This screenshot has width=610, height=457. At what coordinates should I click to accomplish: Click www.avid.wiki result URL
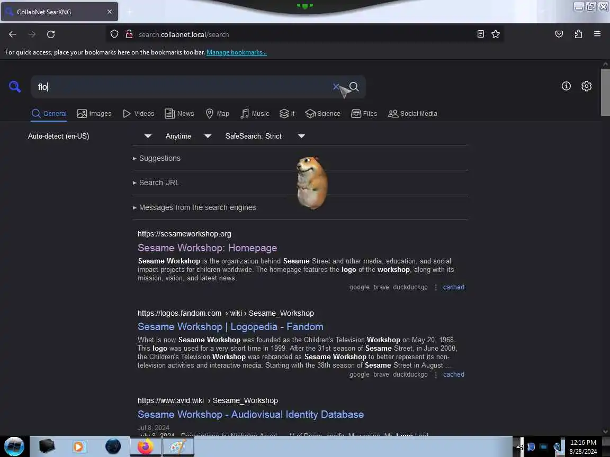(208, 400)
